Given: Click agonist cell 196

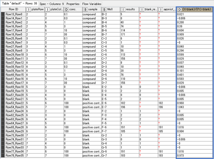Looking at the screenshot, I should pyautogui.click(x=167, y=107).
